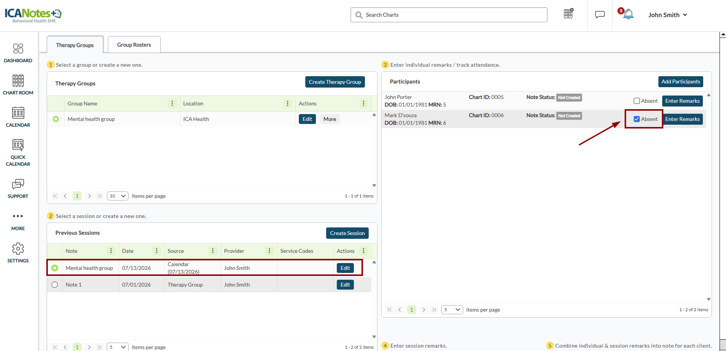Click Add Participants button
Viewport: 726px width, 351px height.
tap(681, 81)
